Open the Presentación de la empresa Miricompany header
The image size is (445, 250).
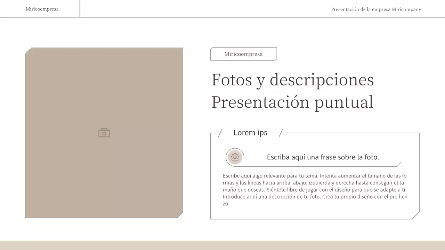tap(376, 9)
